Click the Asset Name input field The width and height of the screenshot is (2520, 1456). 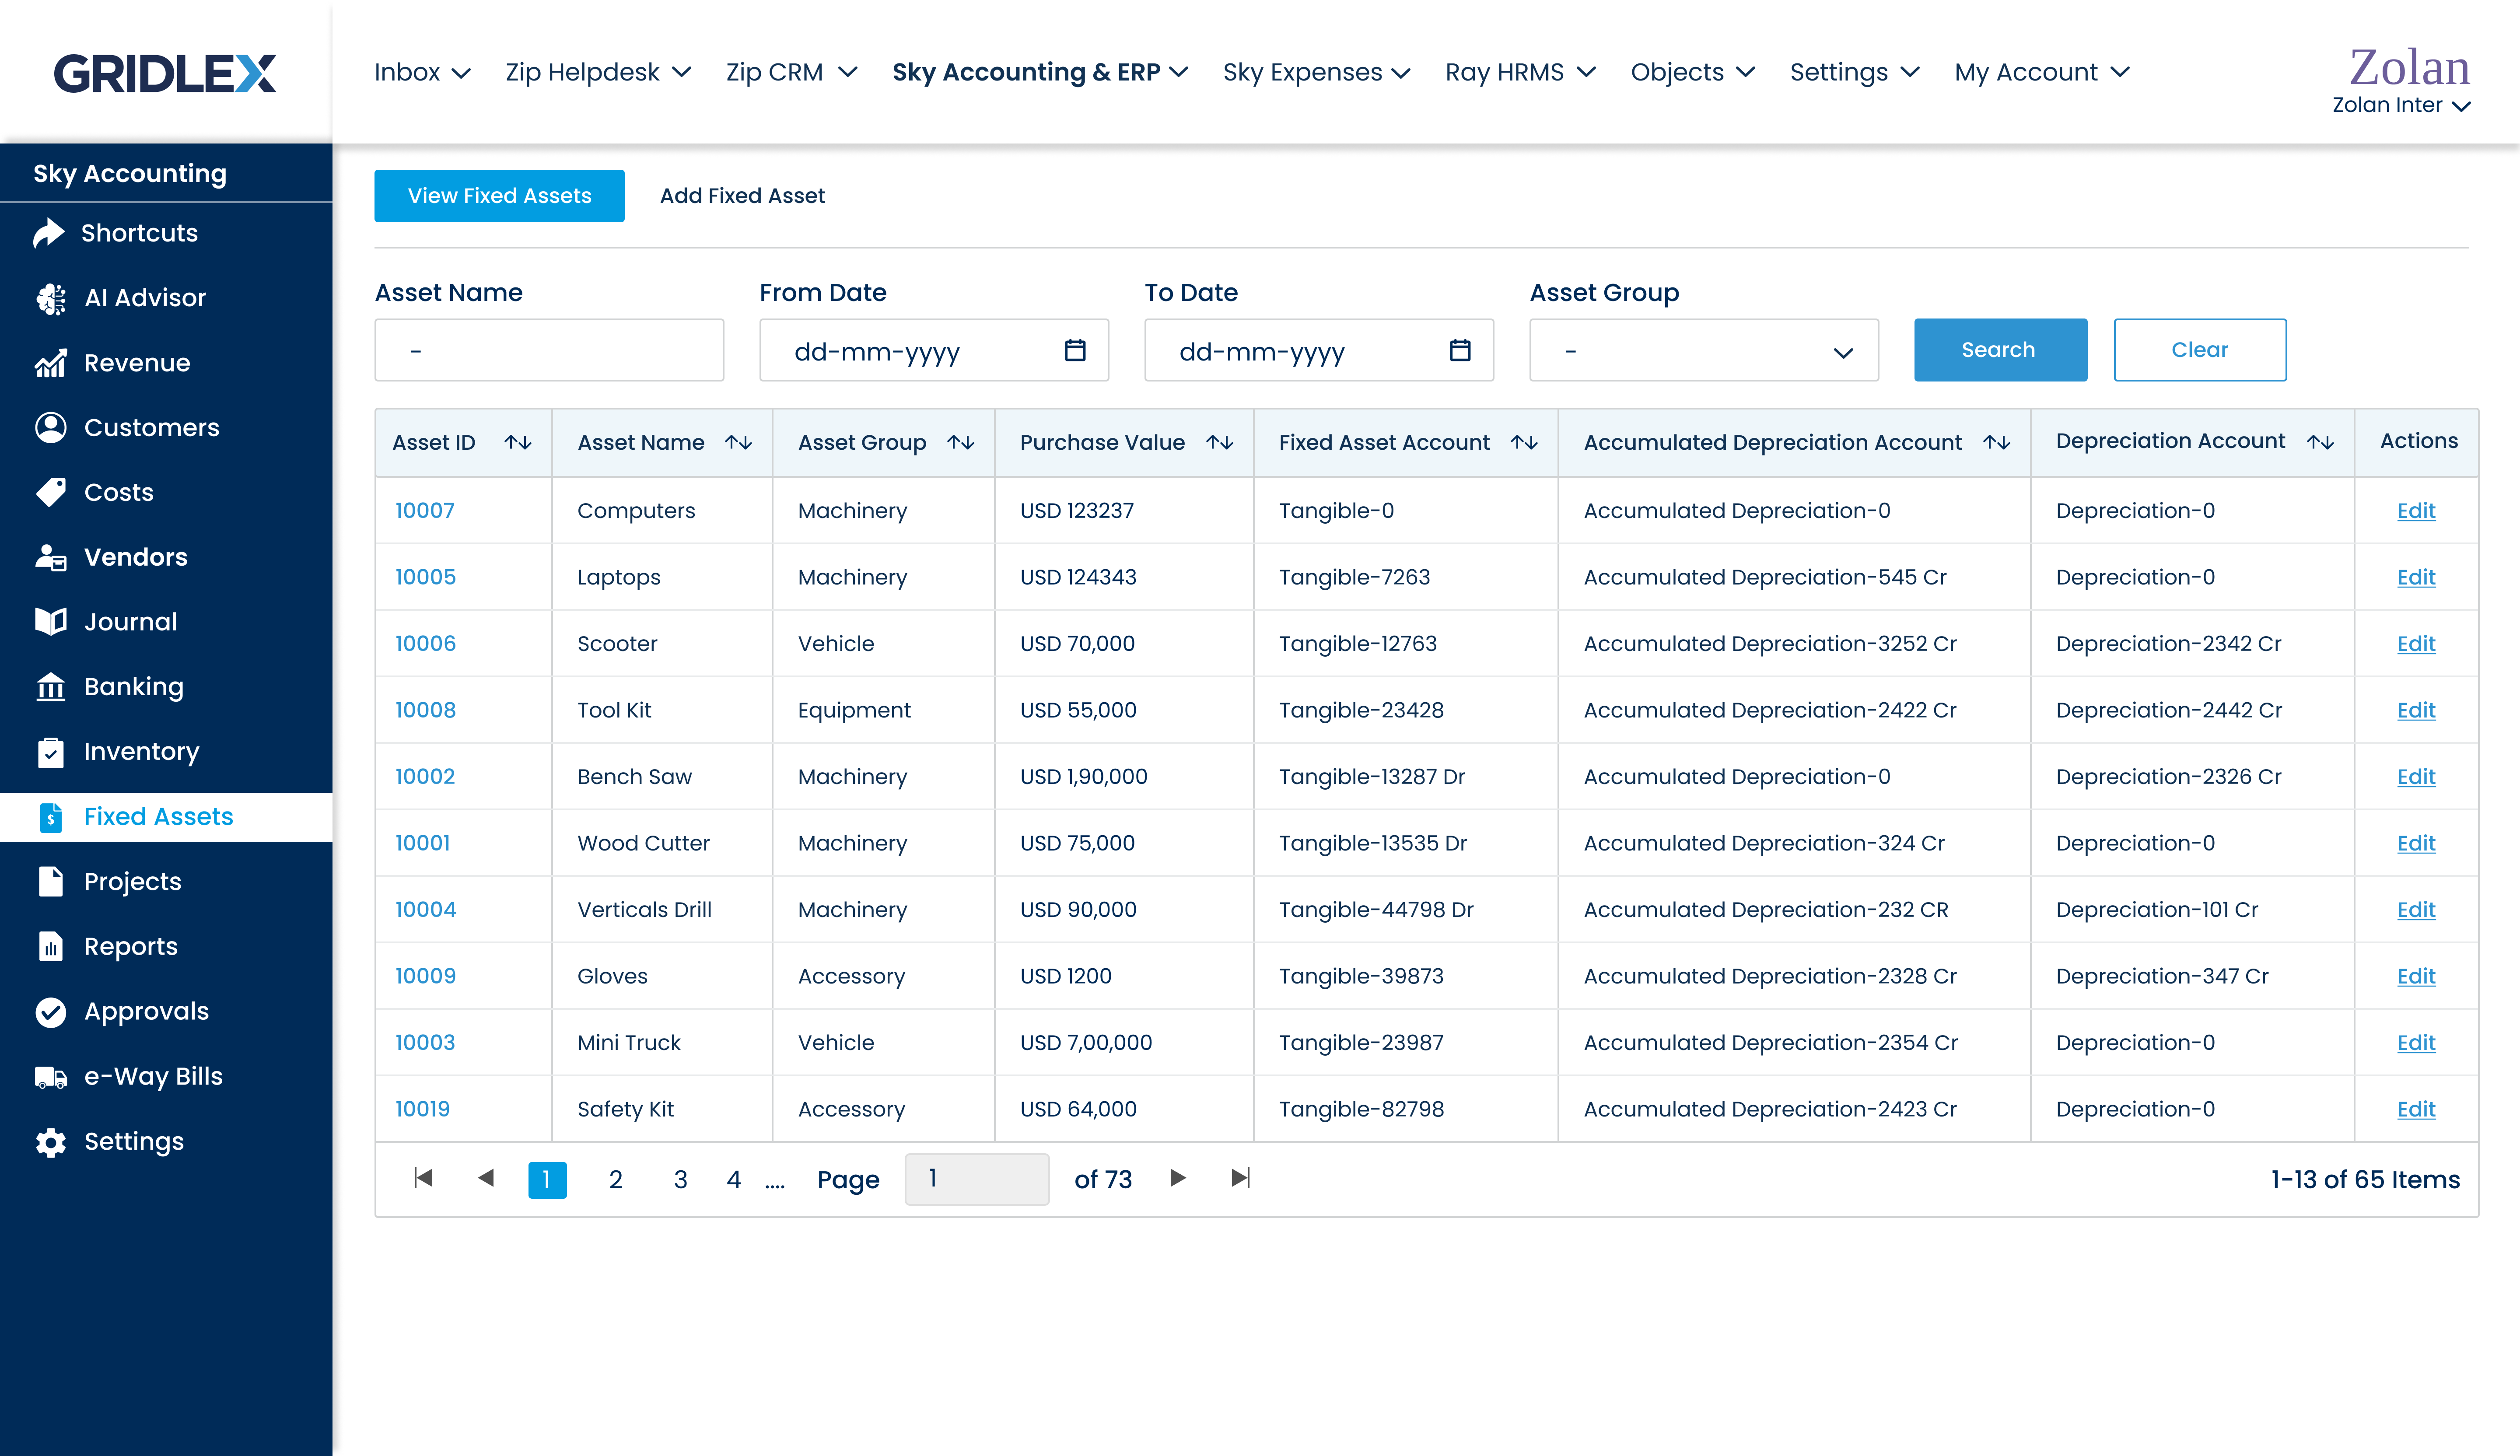click(x=549, y=351)
